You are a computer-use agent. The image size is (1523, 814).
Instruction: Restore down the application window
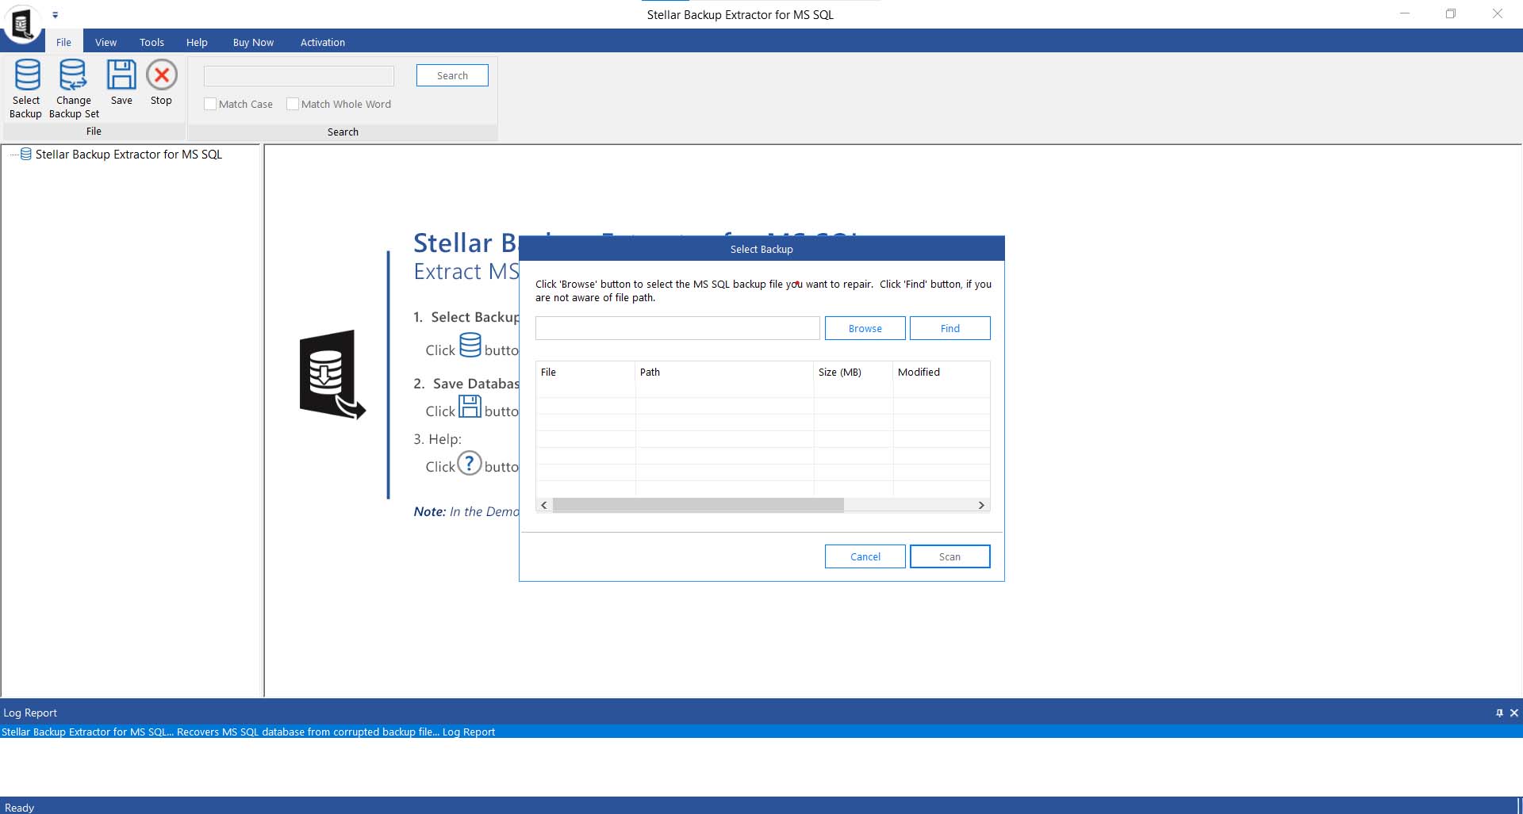pyautogui.click(x=1451, y=14)
